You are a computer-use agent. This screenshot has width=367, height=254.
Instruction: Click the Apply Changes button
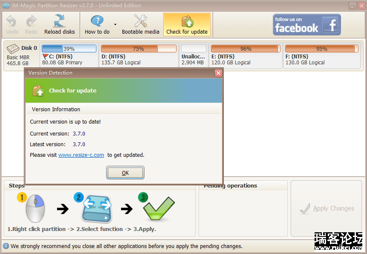[326, 208]
